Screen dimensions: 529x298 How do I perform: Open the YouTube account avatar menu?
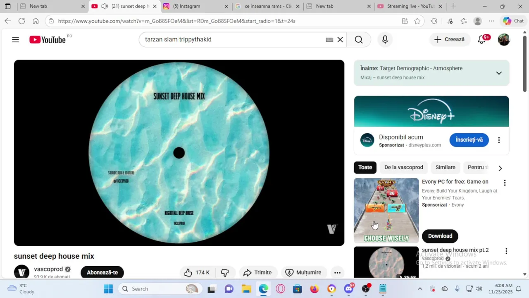point(504,40)
